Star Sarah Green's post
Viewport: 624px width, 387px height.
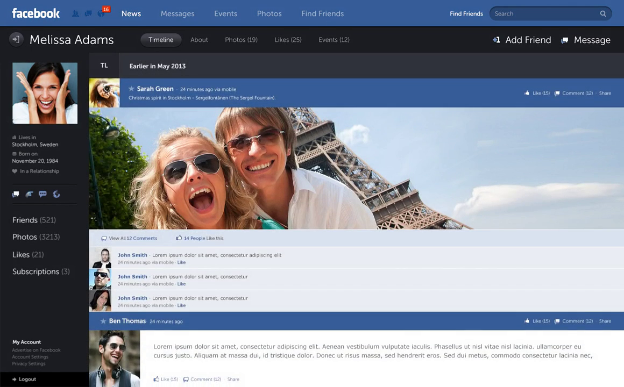point(131,89)
